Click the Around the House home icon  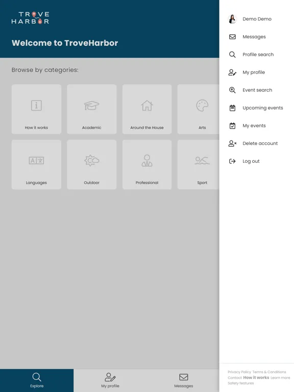click(147, 105)
